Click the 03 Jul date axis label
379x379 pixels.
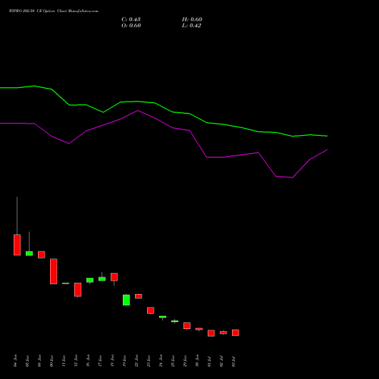click(233, 362)
